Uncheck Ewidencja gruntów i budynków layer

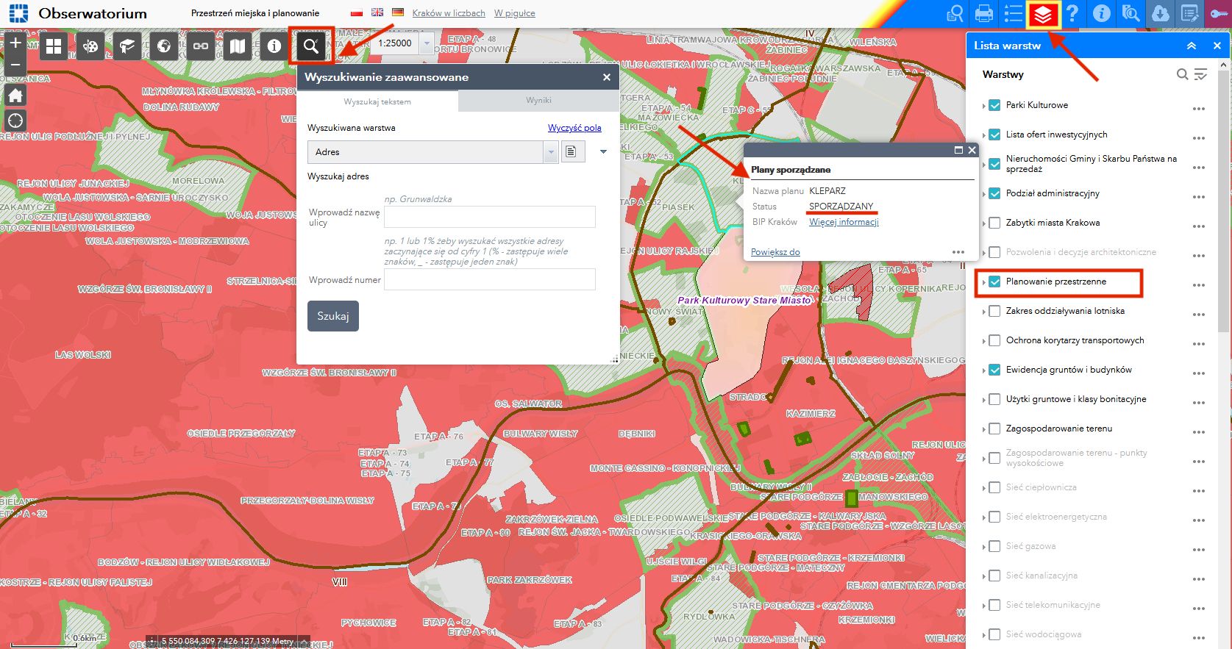(x=994, y=370)
